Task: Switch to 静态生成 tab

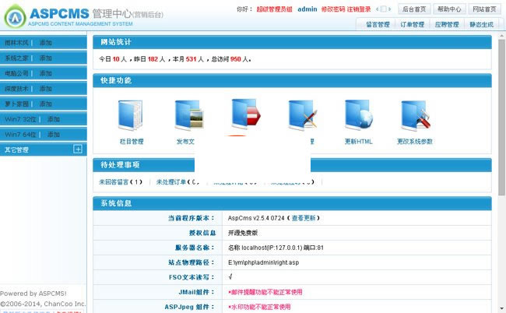Action: [481, 24]
